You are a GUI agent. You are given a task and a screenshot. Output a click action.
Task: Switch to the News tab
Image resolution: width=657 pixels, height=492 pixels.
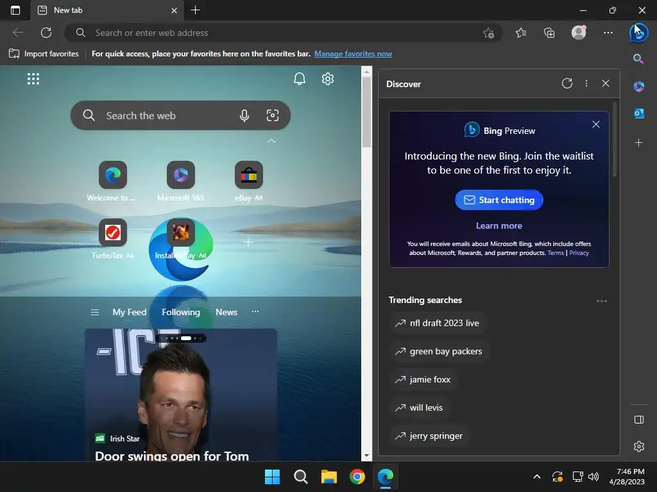[x=226, y=312]
